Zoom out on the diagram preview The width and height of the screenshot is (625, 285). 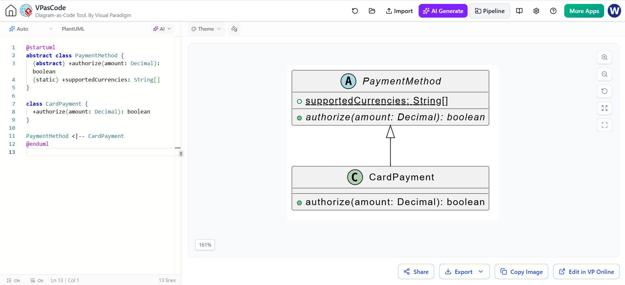tap(604, 74)
